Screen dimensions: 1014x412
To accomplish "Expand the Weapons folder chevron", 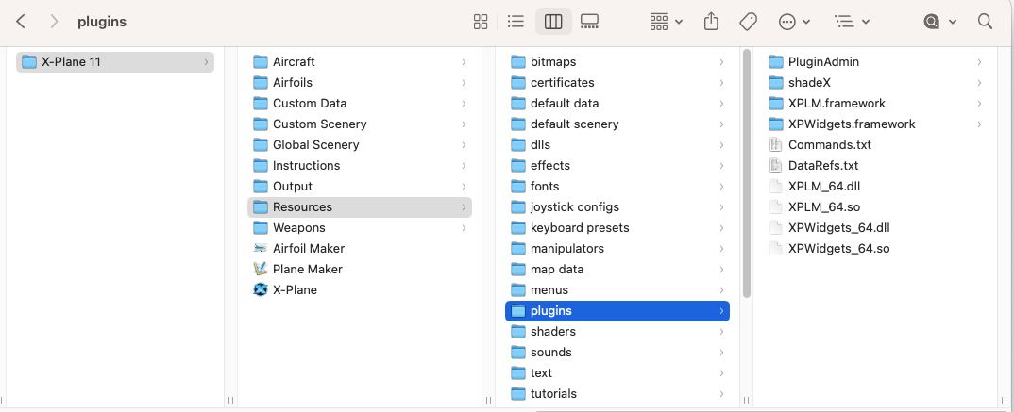I will [x=464, y=228].
